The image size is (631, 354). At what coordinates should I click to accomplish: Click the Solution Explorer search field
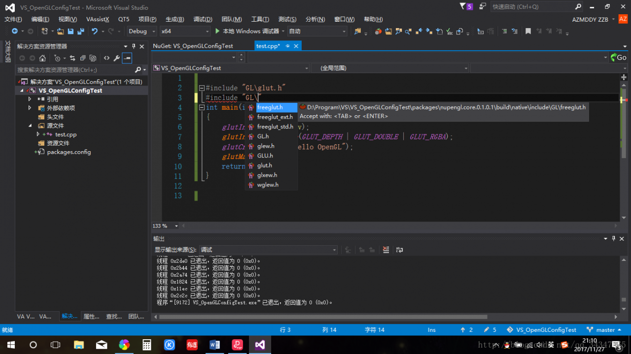[74, 70]
